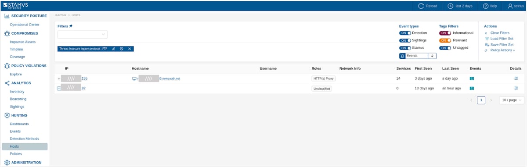The height and width of the screenshot is (167, 527).
Task: Toggle the Relevant tag filter
Action: point(445,40)
